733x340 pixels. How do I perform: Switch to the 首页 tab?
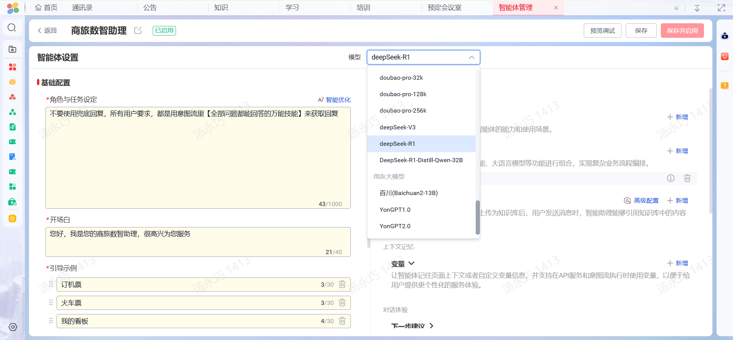coord(46,8)
